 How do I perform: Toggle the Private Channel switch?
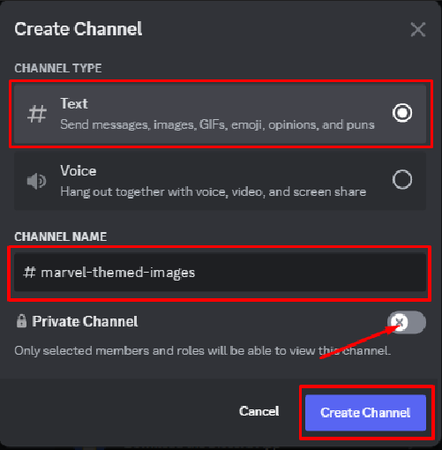(x=407, y=322)
